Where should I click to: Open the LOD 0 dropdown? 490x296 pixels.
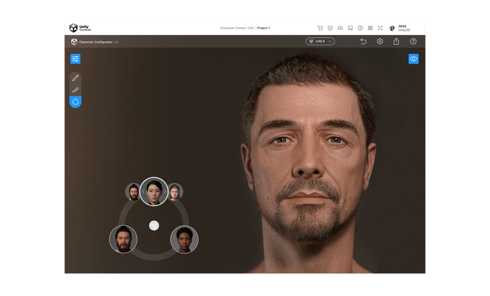point(320,41)
